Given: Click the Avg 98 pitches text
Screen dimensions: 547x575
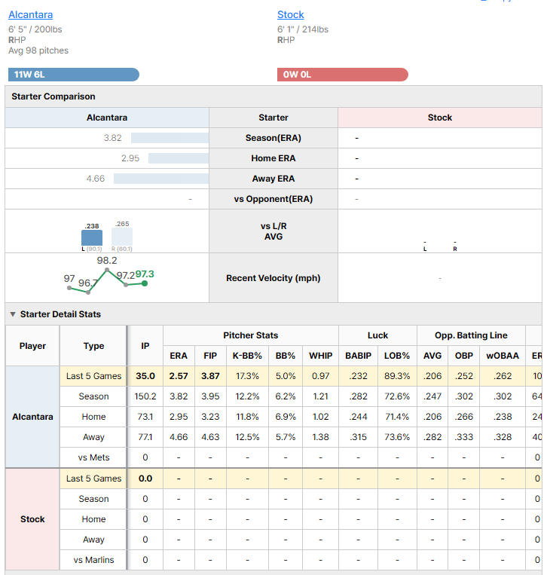Looking at the screenshot, I should [38, 50].
